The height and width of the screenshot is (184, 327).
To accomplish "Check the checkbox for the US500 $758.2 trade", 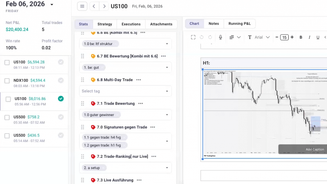I will [x=7, y=117].
